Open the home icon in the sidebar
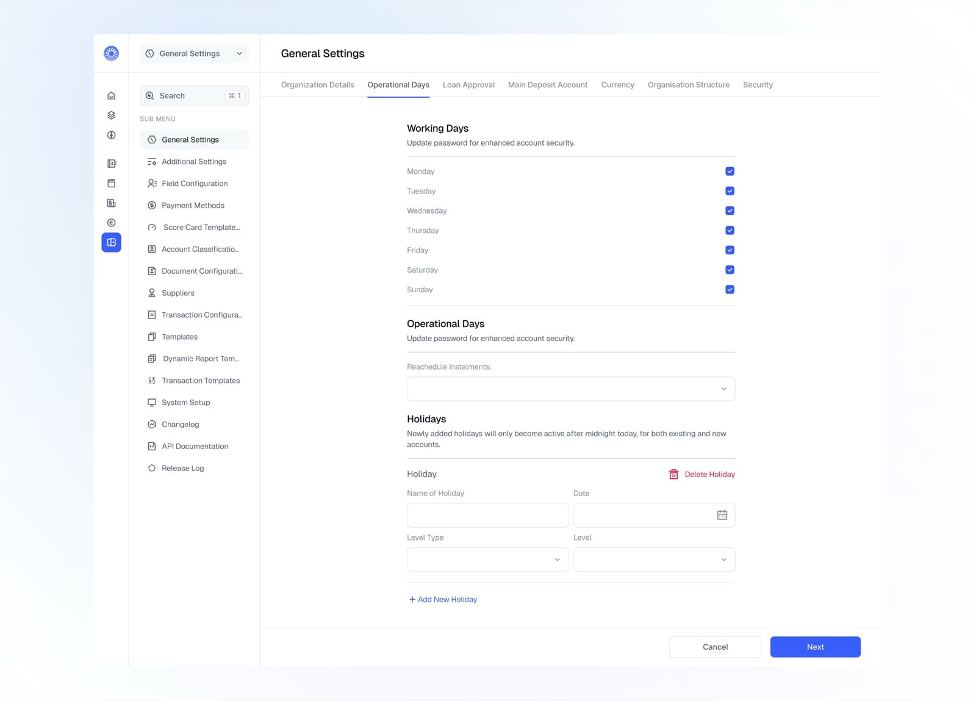 pyautogui.click(x=111, y=96)
